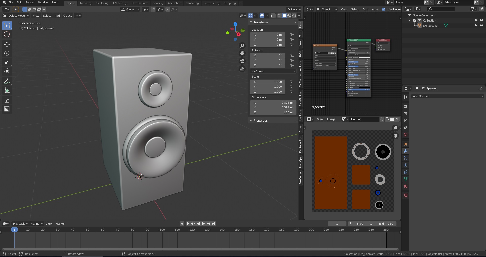The width and height of the screenshot is (486, 257).
Task: Select the Rotate tool
Action: [7, 53]
